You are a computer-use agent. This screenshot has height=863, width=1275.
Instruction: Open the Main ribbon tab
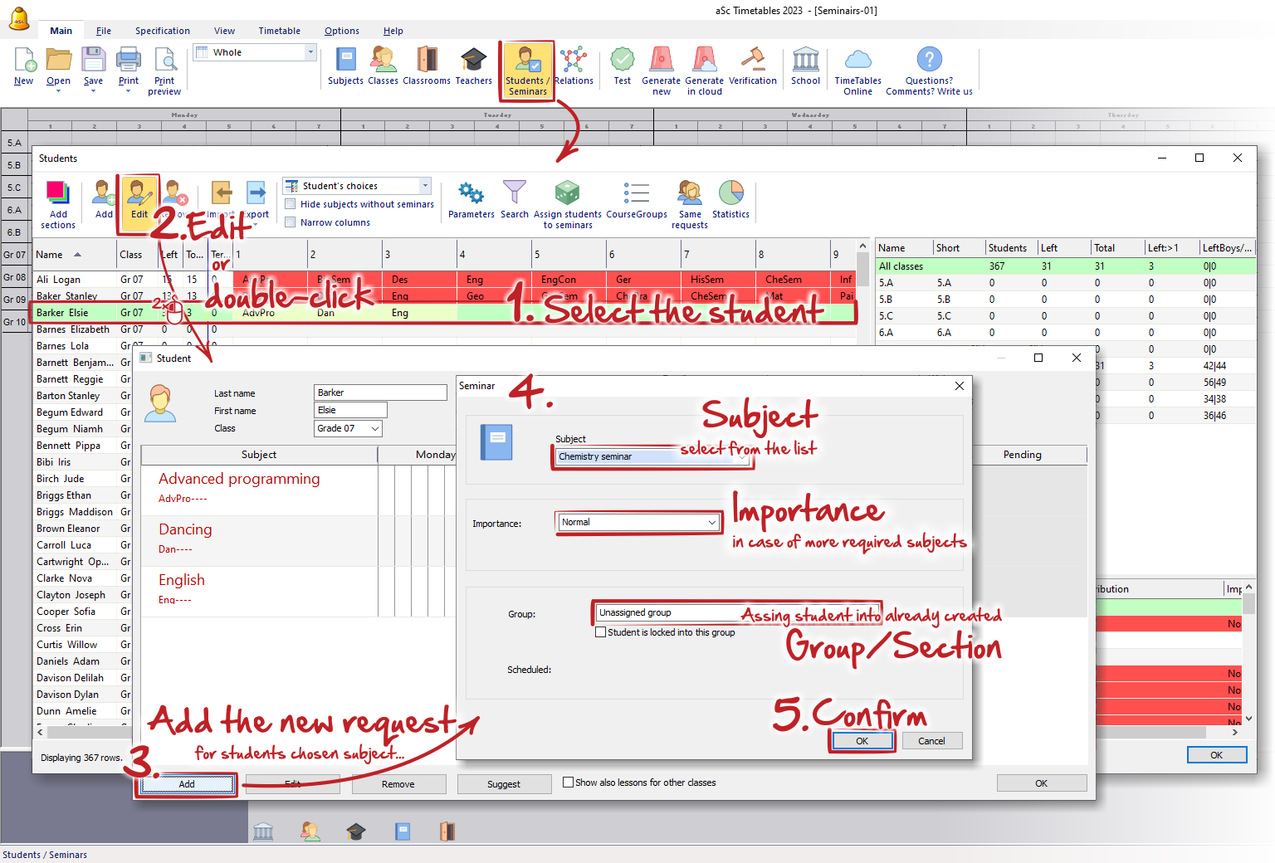coord(61,31)
